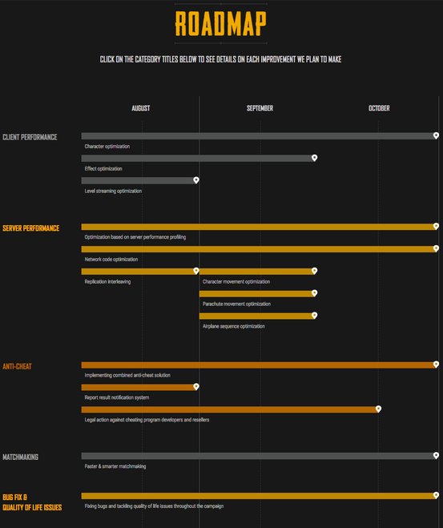This screenshot has height=528, width=443.
Task: Click the Level streaming optimization pin marker
Action: (x=196, y=180)
